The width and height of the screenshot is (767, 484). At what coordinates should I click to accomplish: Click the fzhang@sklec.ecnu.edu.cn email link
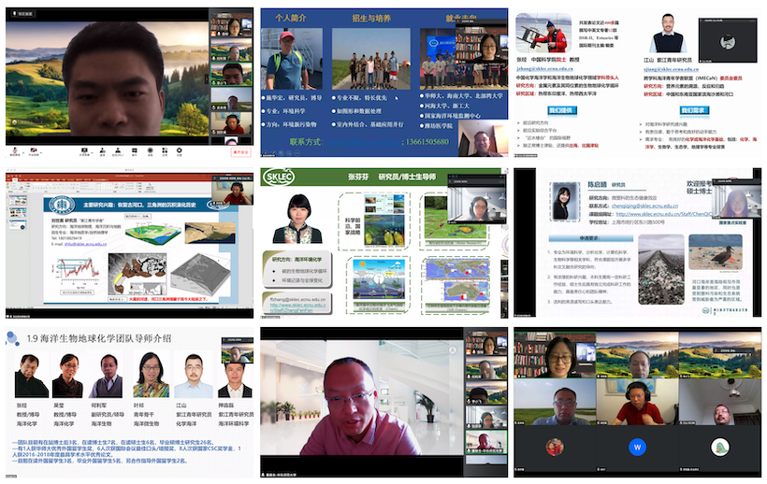click(297, 299)
